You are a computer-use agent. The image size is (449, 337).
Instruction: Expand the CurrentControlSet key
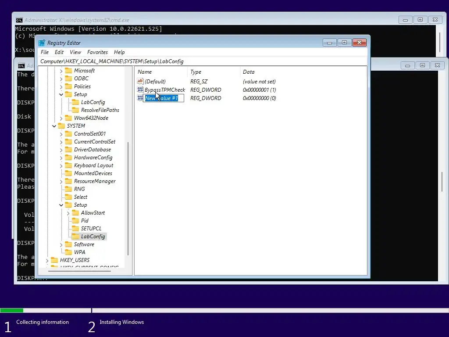tap(61, 142)
